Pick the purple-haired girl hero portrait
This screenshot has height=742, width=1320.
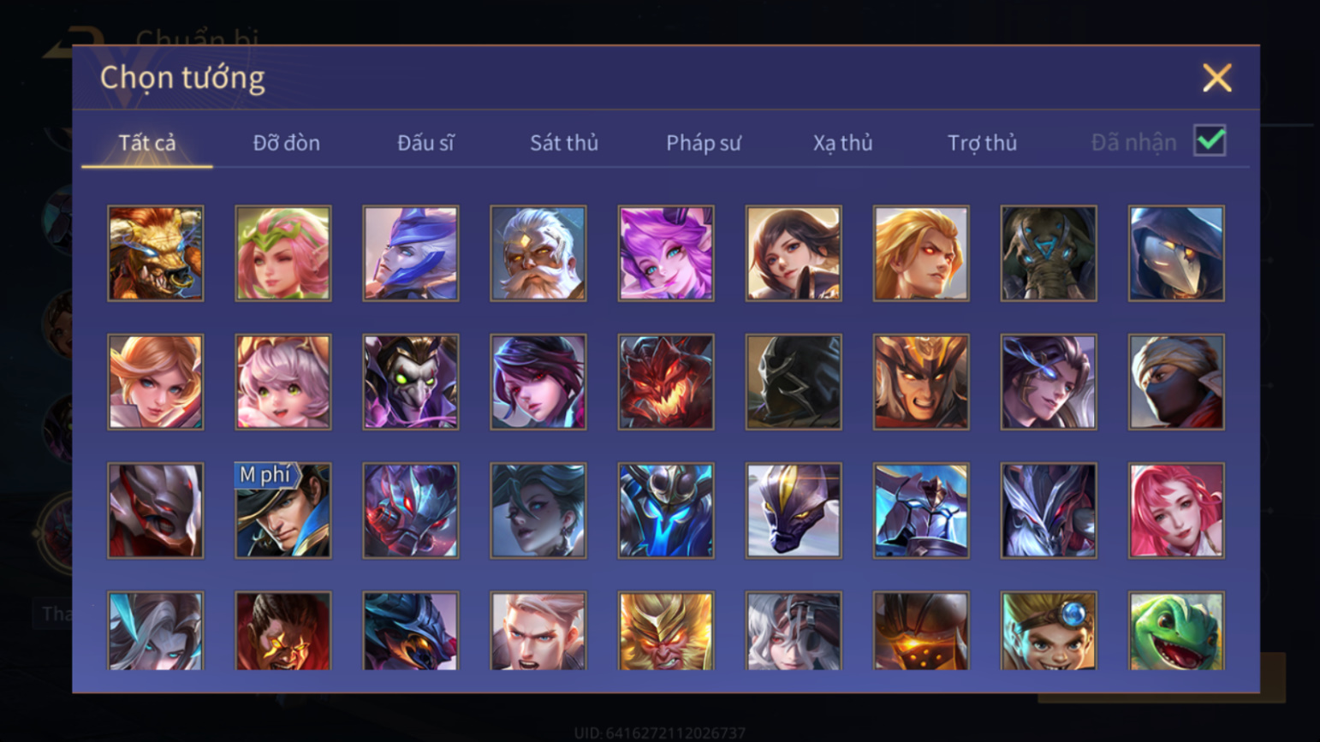[x=666, y=253]
